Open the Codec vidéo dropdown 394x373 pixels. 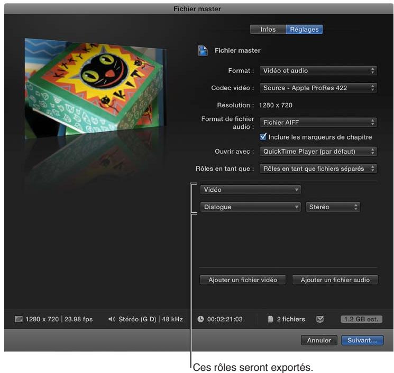coord(318,88)
